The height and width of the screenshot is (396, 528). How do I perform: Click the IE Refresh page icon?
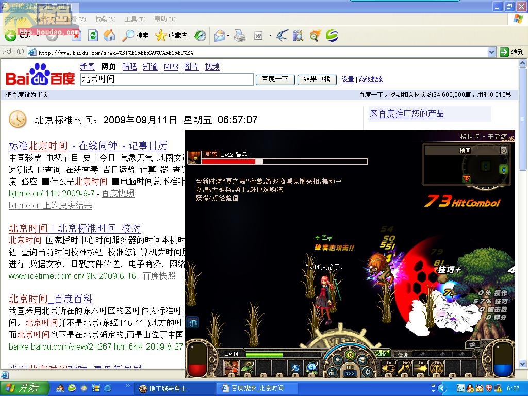93,36
